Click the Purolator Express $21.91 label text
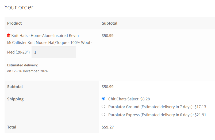The image size is (215, 140). (157, 115)
